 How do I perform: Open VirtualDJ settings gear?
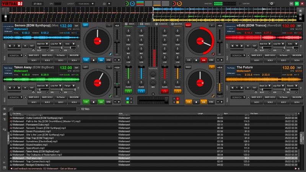[271, 3]
